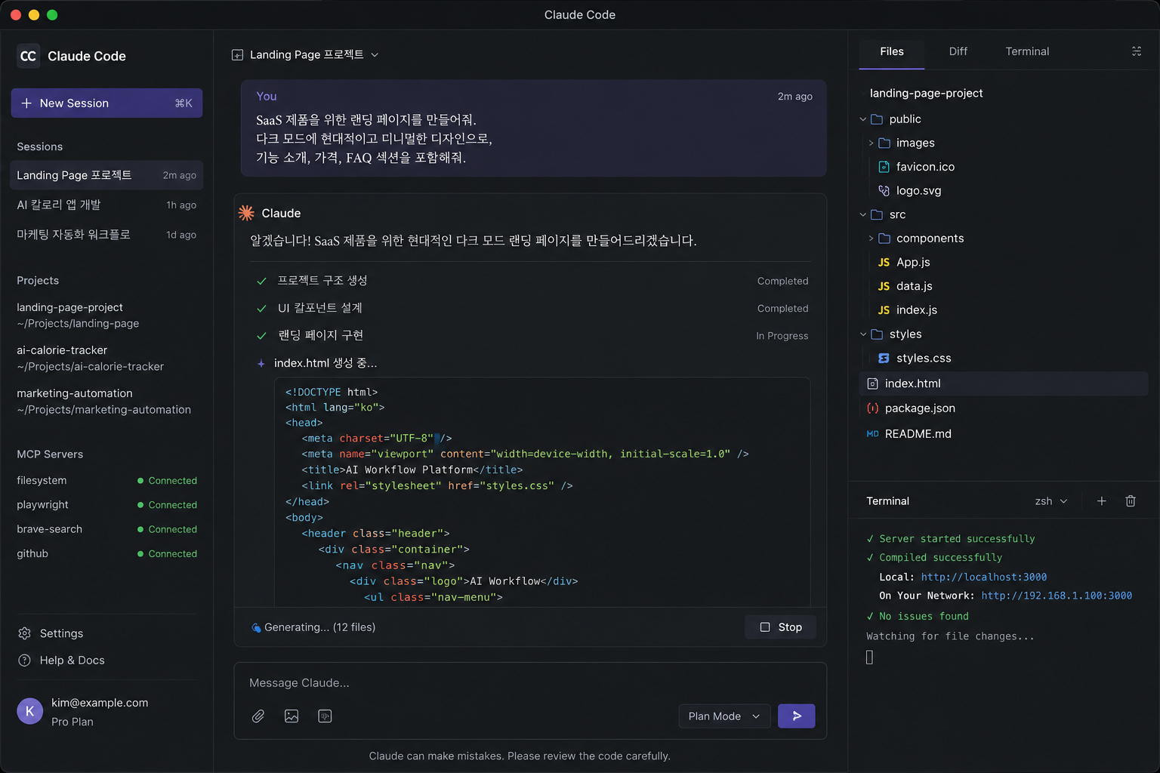Click the user avatar K icon
1160x773 pixels.
30,711
